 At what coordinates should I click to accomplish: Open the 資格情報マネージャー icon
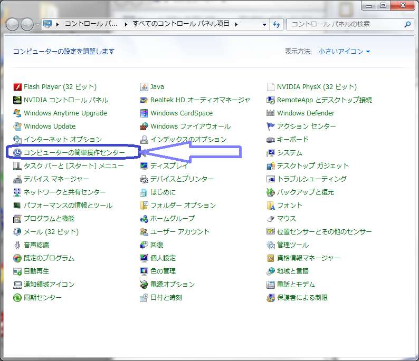tap(270, 258)
